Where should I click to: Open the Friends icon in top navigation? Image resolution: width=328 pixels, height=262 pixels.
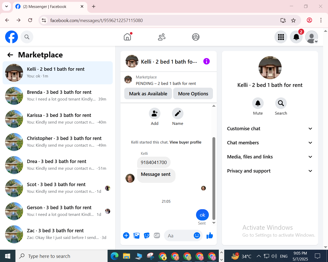[x=162, y=37]
